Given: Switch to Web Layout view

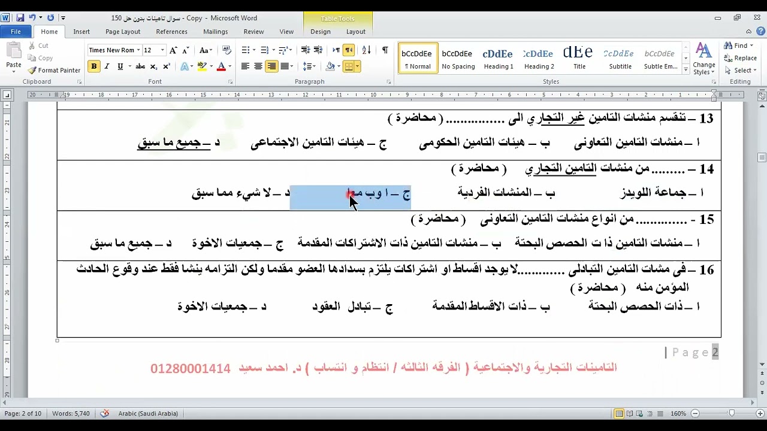Looking at the screenshot, I should pyautogui.click(x=639, y=414).
